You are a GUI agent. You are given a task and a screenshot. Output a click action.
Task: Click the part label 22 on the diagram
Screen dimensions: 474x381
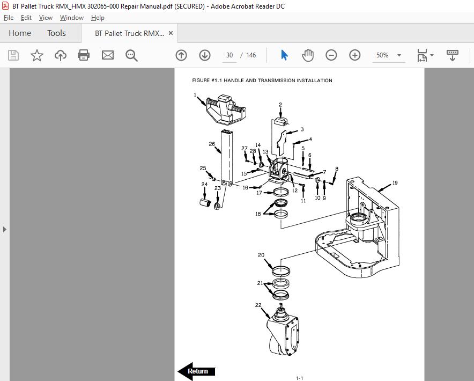pos(258,305)
